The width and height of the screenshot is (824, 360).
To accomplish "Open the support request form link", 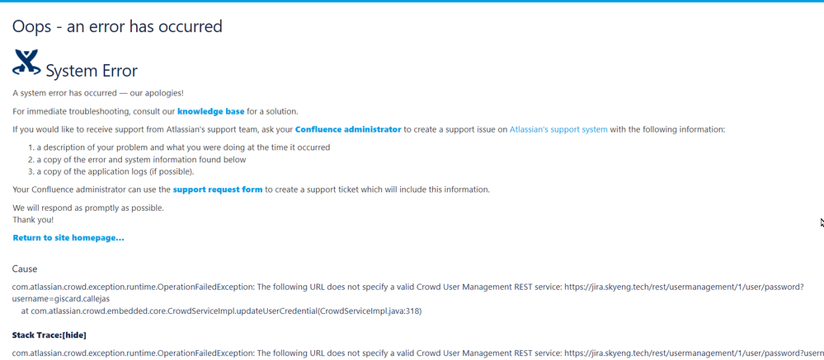I will [x=218, y=189].
